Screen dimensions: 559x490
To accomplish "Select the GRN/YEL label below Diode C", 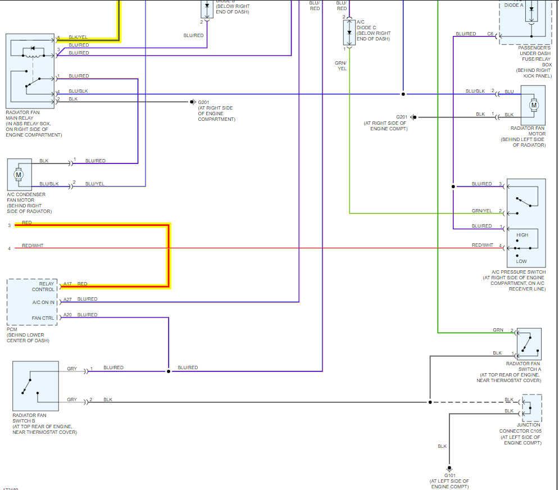I will [x=340, y=66].
